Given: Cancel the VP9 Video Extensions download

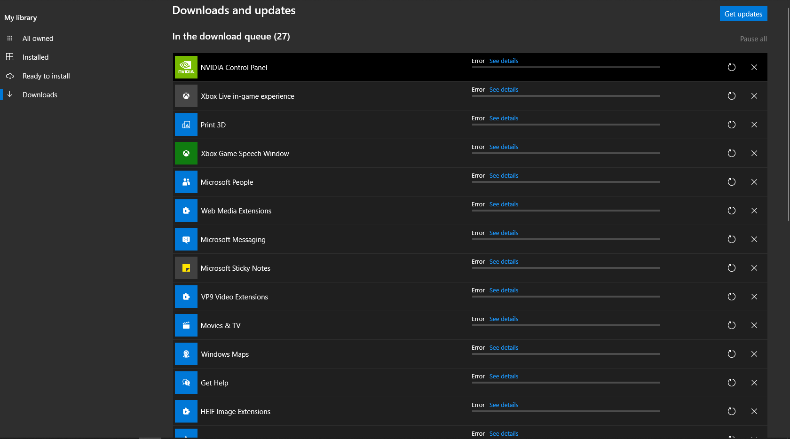Looking at the screenshot, I should pyautogui.click(x=754, y=297).
